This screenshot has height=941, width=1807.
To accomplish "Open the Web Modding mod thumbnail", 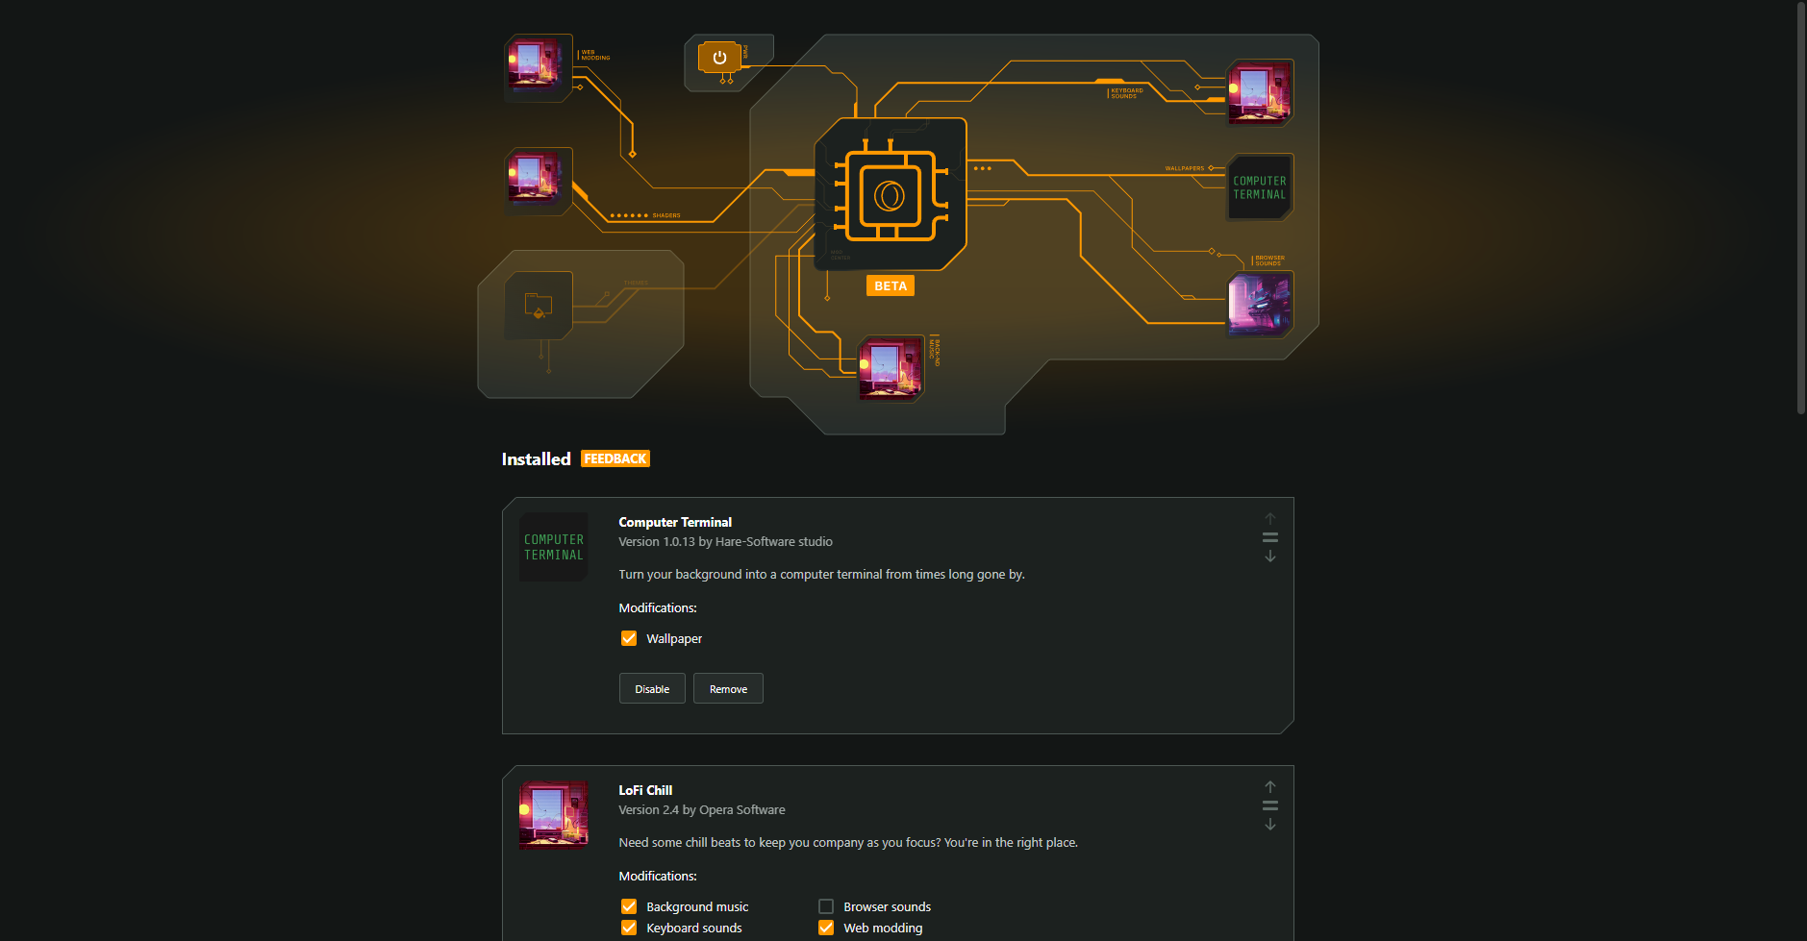I will click(539, 67).
